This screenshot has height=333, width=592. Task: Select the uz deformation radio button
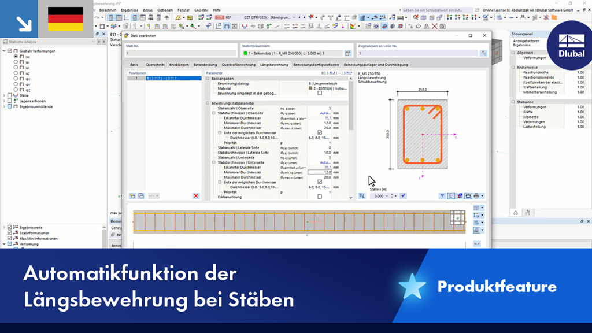(16, 73)
